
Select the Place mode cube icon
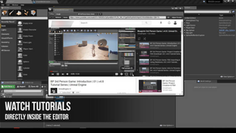click(5, 13)
